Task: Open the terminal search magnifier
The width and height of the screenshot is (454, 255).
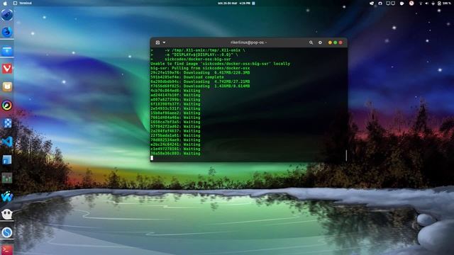Action: tap(311, 42)
